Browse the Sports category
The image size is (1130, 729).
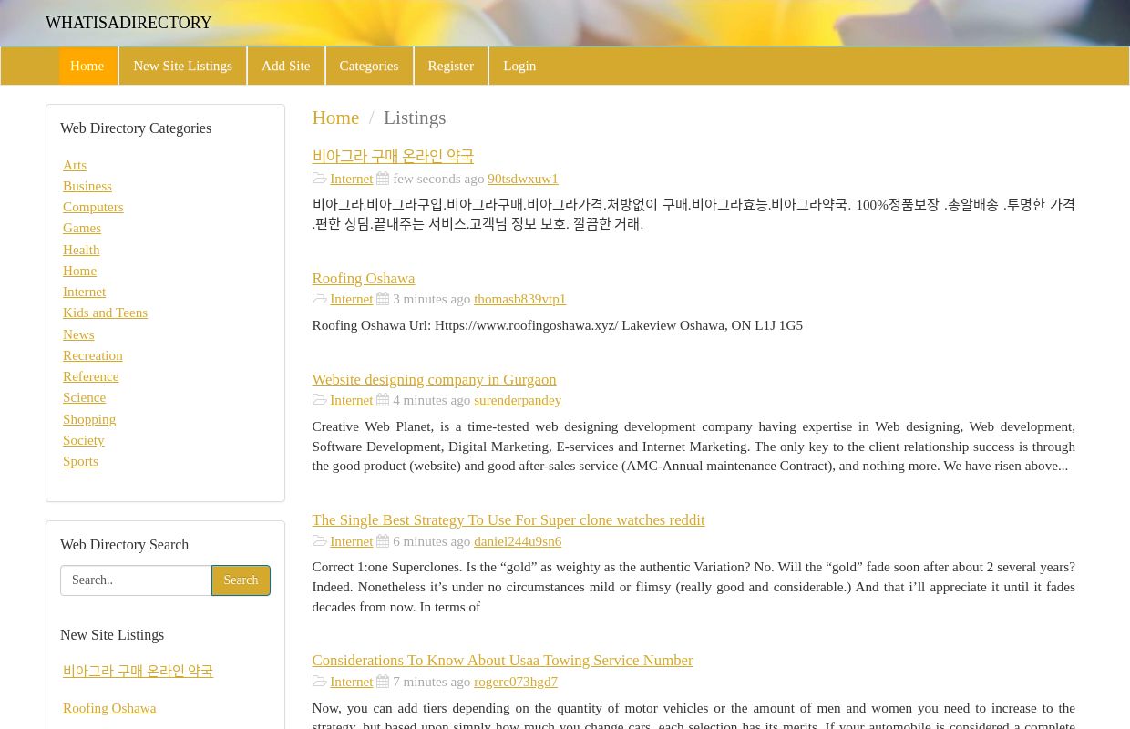pos(80,461)
